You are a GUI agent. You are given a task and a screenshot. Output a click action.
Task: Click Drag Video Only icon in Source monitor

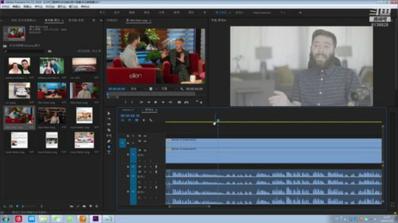tap(151, 89)
